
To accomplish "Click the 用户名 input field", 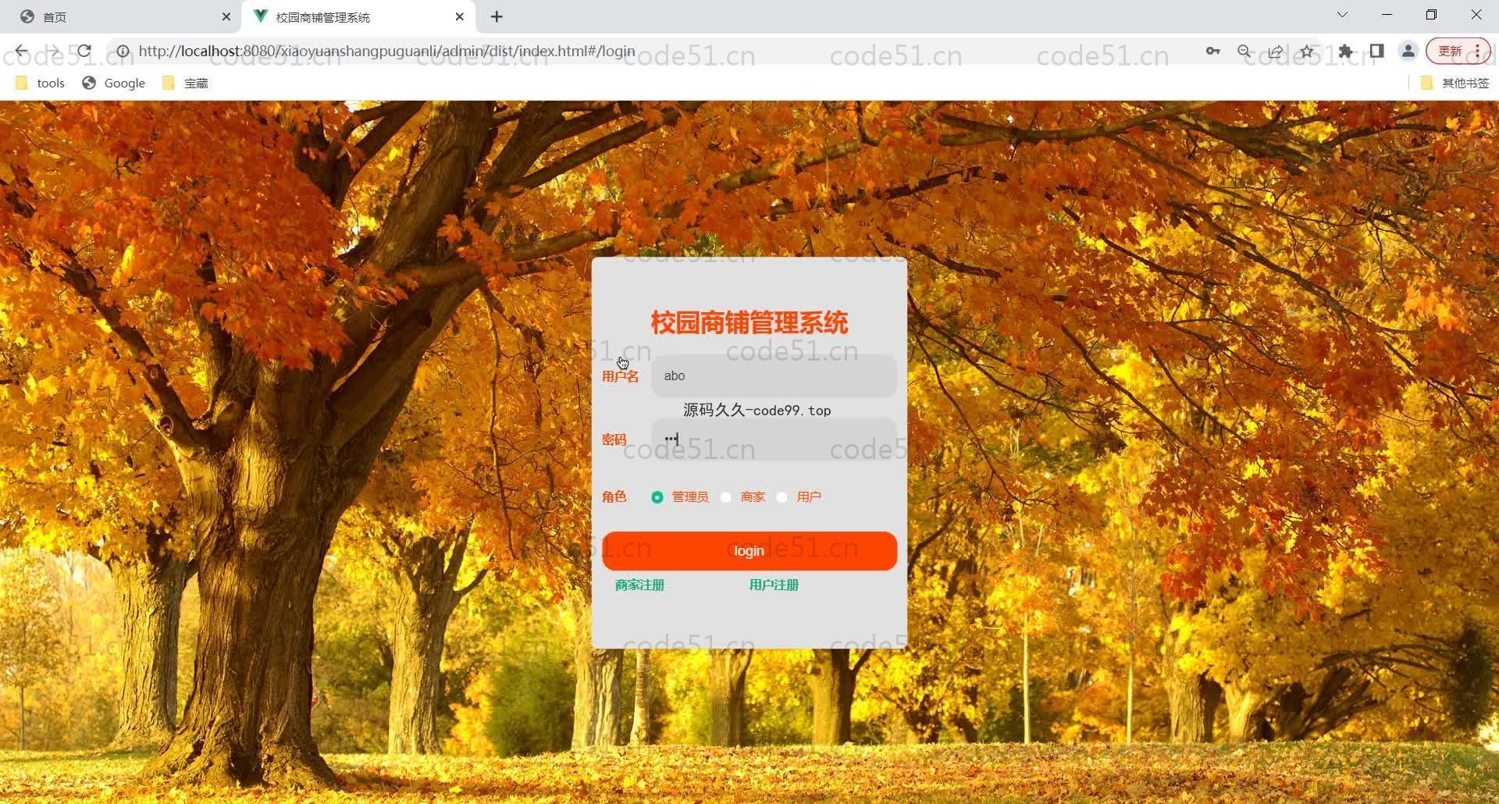I will [774, 376].
